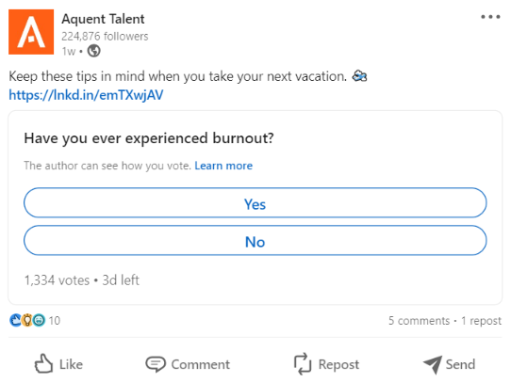Image resolution: width=511 pixels, height=383 pixels.
Task: Click the thumbs-up Like icon
Action: pyautogui.click(x=43, y=363)
